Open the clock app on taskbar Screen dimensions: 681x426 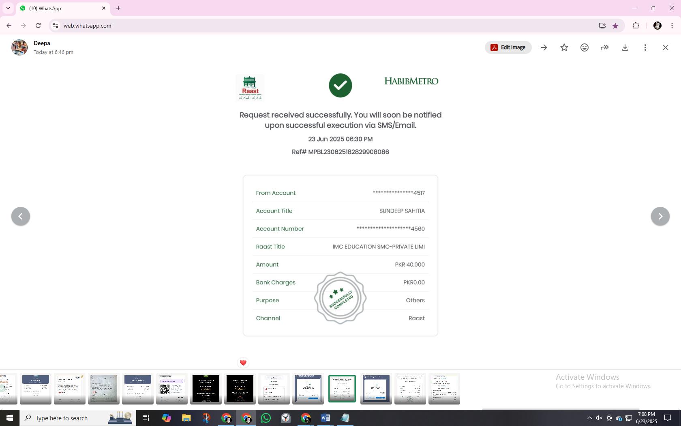coord(286,418)
